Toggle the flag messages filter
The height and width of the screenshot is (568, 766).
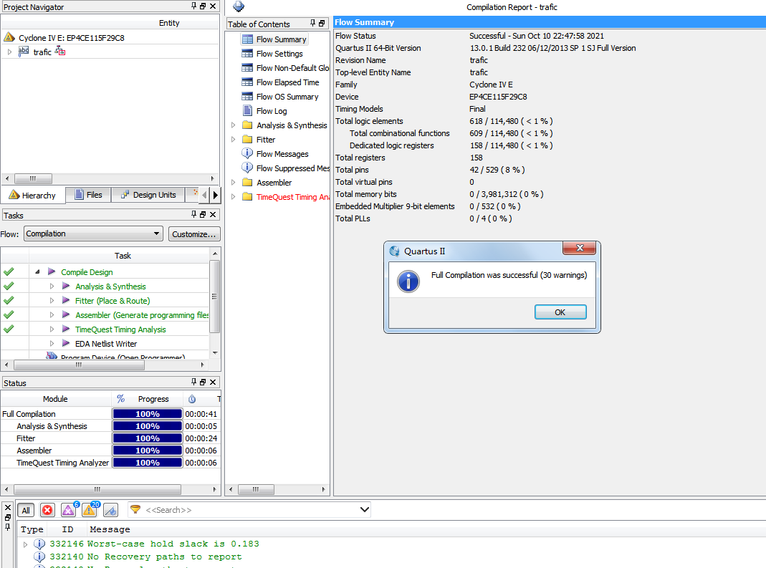(x=111, y=511)
